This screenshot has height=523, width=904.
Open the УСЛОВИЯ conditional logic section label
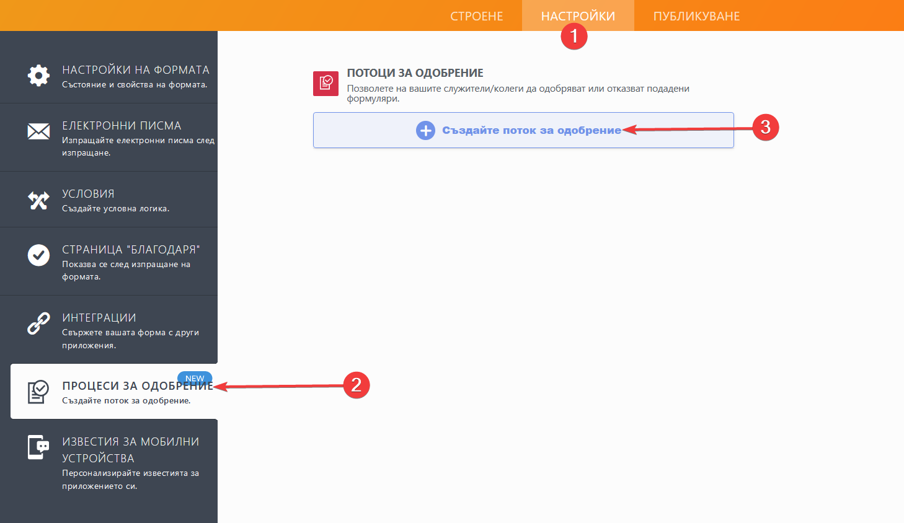pyautogui.click(x=88, y=194)
